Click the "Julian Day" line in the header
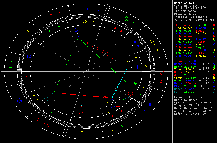Screen dimensions: 217x143 tap(195, 20)
